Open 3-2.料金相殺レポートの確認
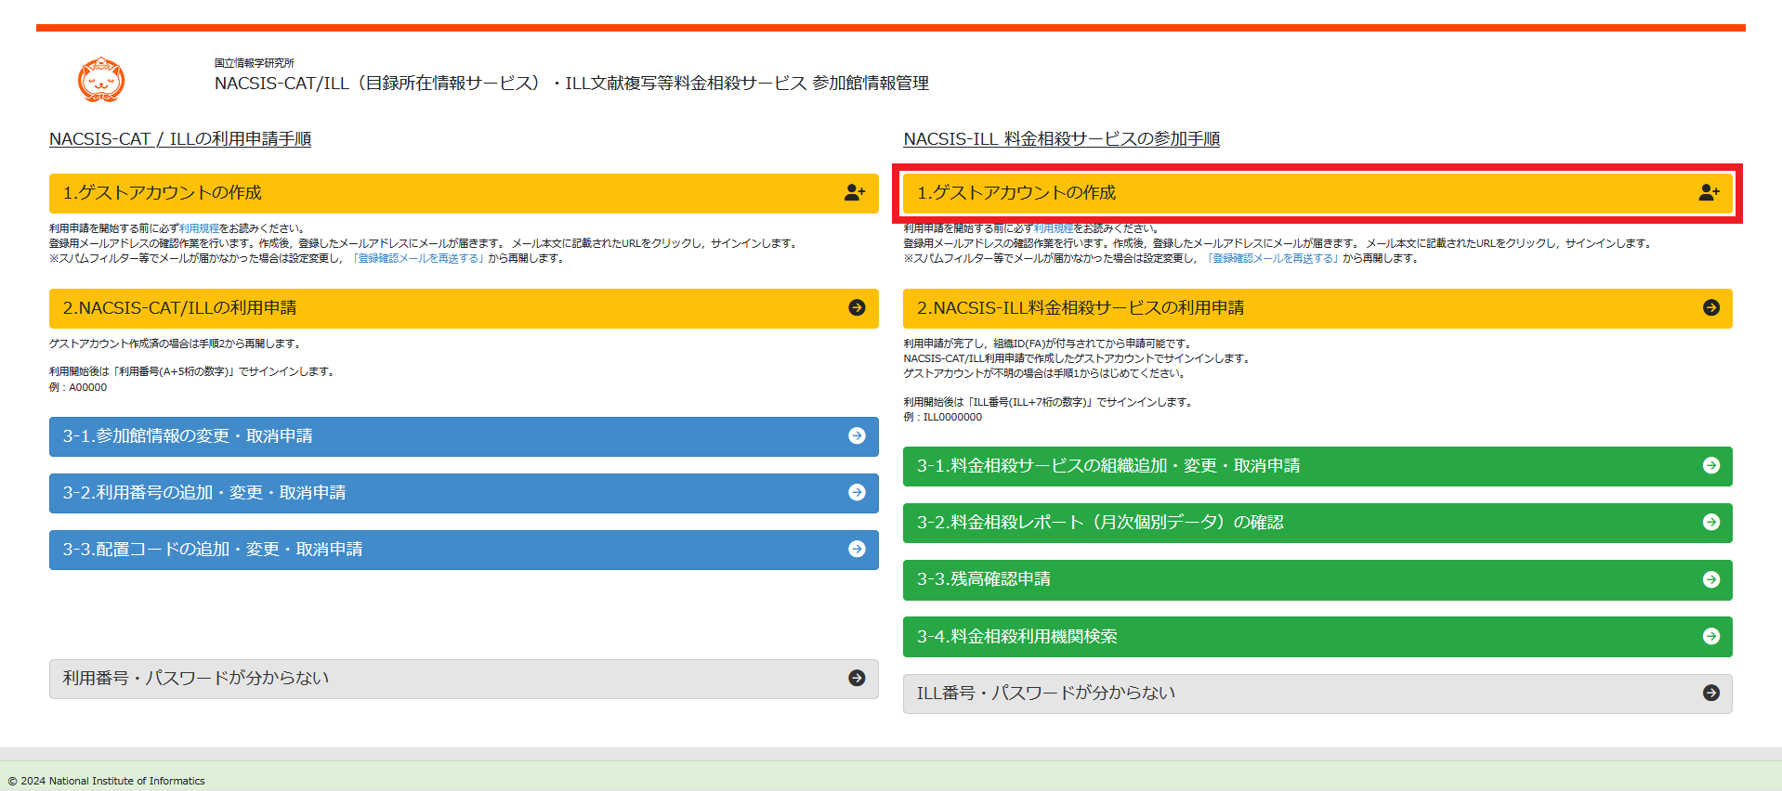This screenshot has width=1782, height=791. [x=1317, y=523]
